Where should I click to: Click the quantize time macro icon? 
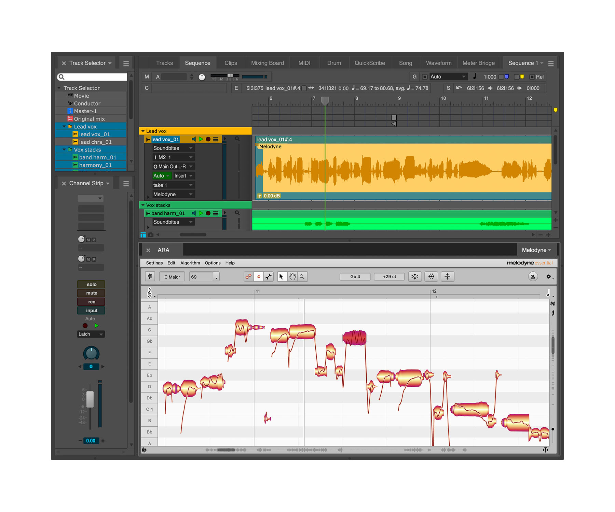(431, 276)
